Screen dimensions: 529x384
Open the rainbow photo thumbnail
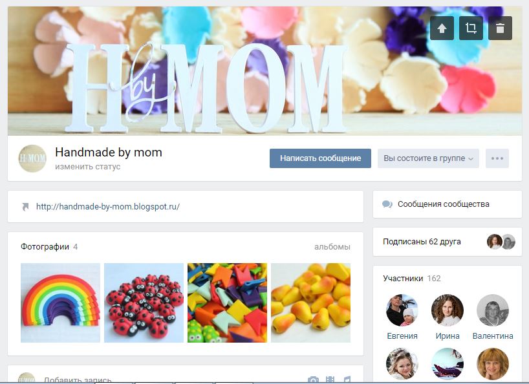[x=60, y=303]
